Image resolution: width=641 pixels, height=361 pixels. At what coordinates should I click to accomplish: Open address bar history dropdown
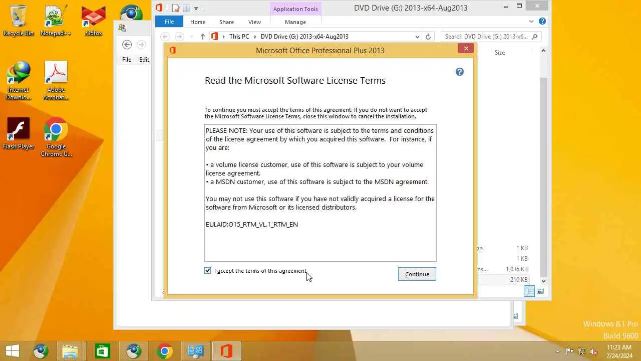(417, 37)
